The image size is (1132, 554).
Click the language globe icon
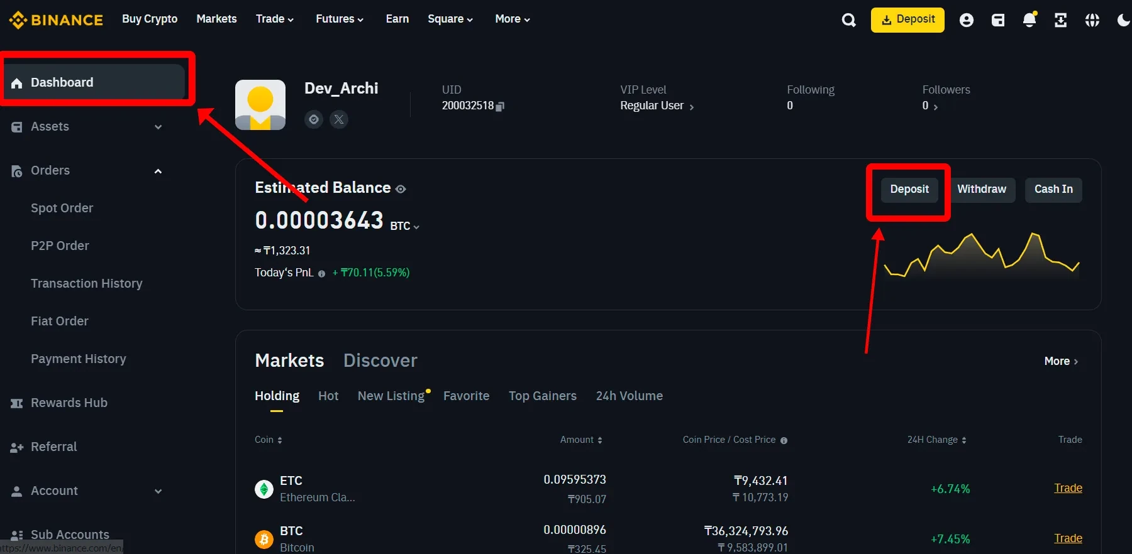coord(1092,20)
